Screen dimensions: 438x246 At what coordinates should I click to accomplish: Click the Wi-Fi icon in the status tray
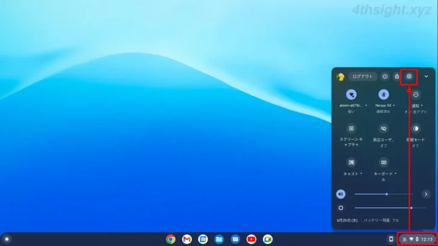coord(411,239)
